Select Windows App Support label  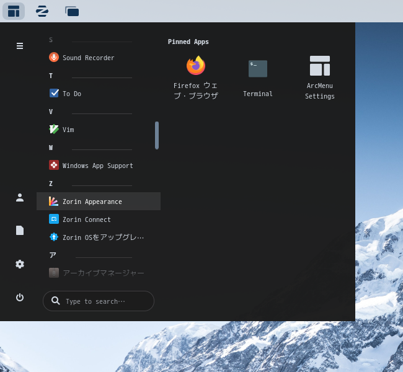click(x=98, y=166)
